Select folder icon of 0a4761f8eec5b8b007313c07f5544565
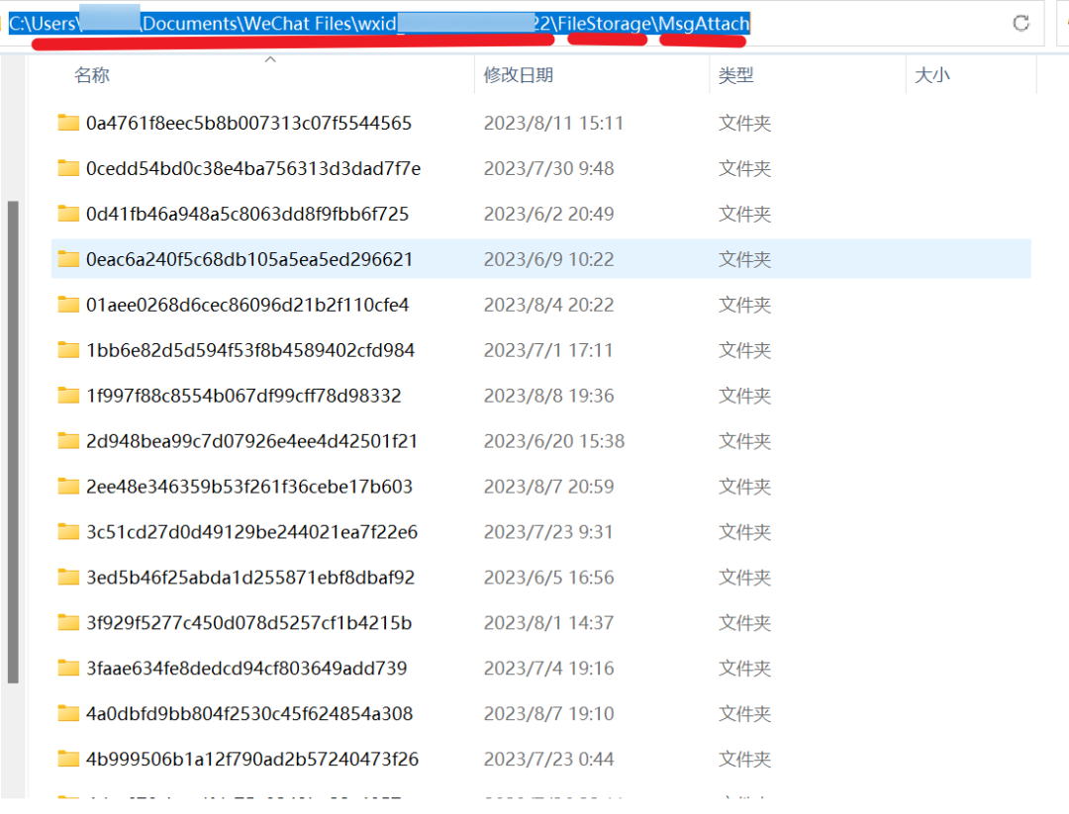The image size is (1069, 814). tap(68, 123)
